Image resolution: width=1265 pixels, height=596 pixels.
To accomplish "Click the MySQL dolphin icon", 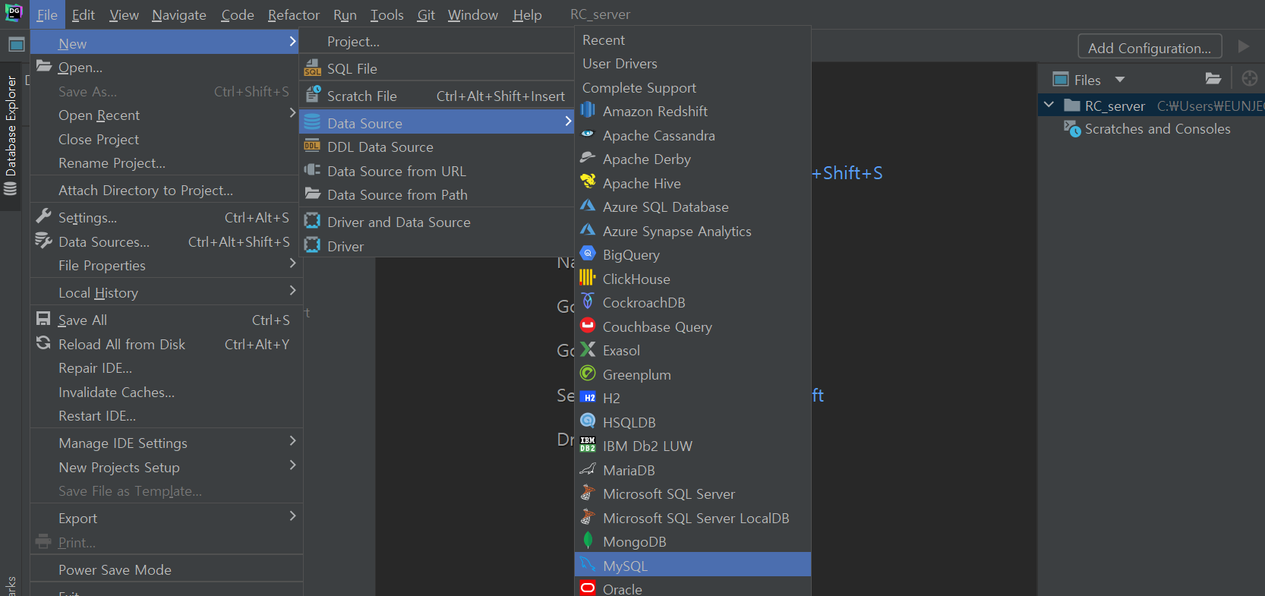I will [588, 565].
